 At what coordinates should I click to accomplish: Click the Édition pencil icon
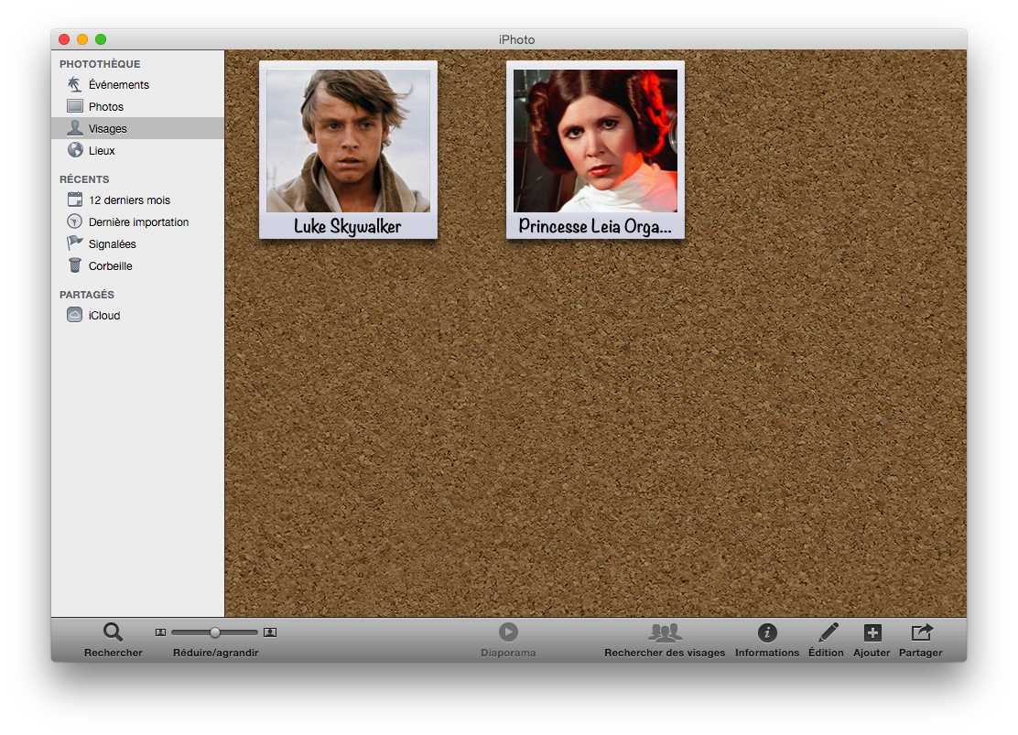[x=828, y=632]
